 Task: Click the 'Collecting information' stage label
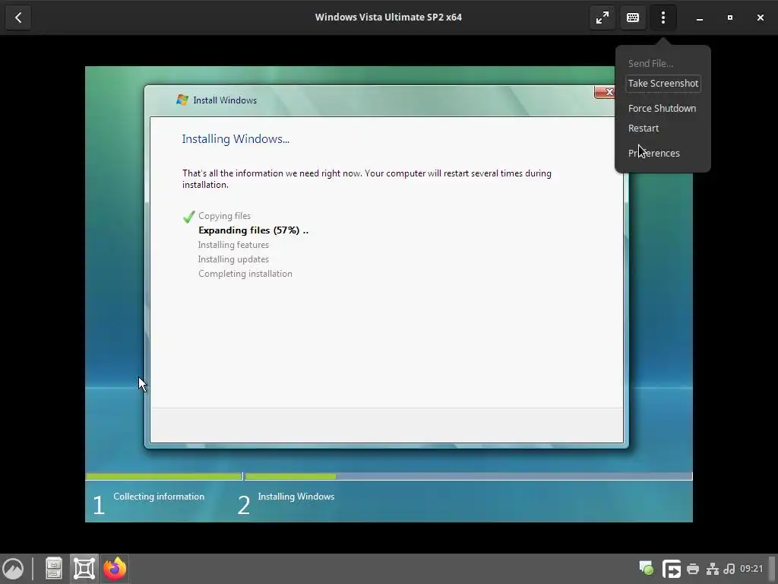(x=159, y=497)
